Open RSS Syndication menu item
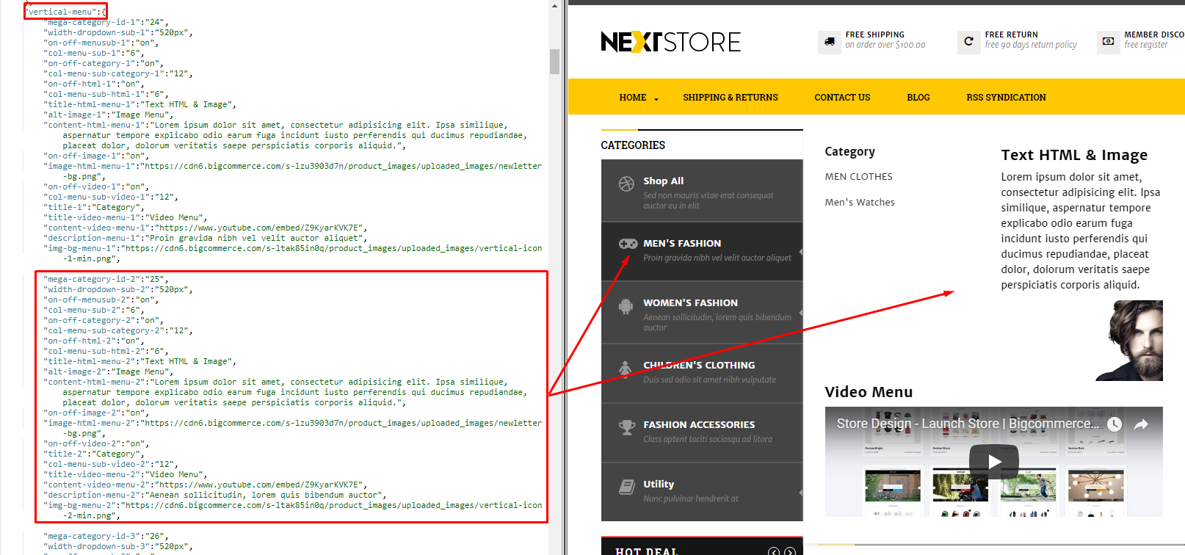 click(x=1006, y=97)
